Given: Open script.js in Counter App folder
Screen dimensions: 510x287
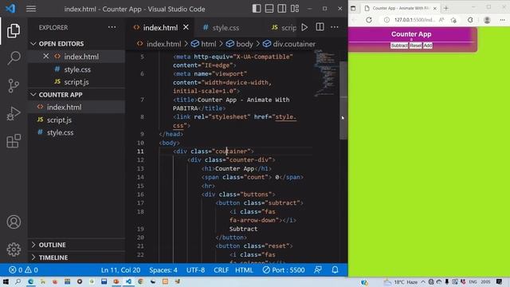Looking at the screenshot, I should [x=59, y=120].
